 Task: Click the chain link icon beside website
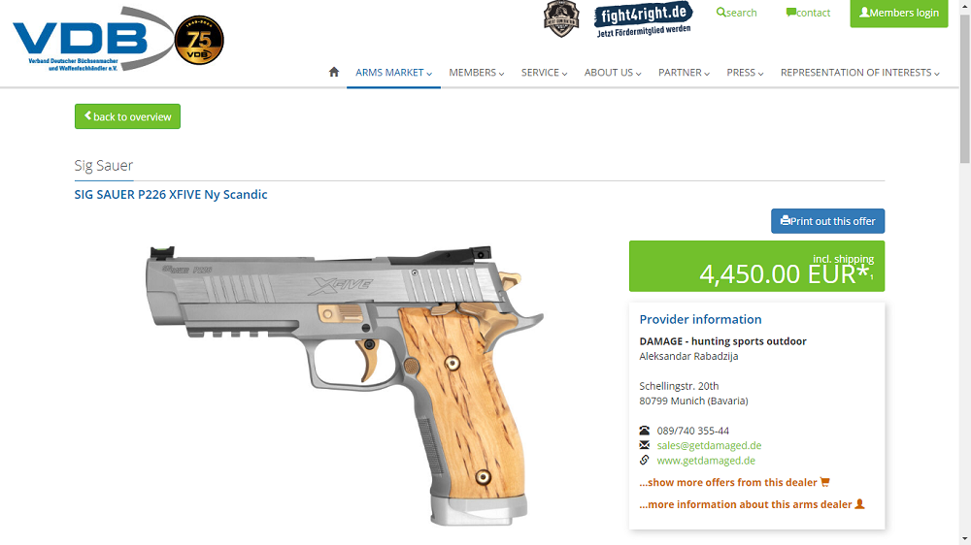[x=645, y=461]
